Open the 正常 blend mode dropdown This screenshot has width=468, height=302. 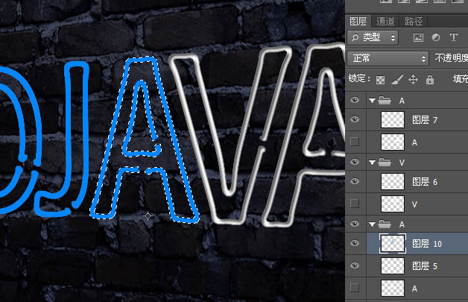tap(388, 58)
